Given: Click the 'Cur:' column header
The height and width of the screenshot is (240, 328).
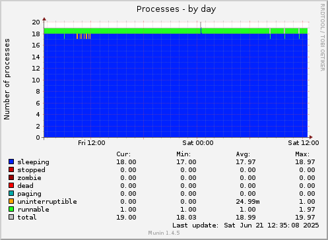Looking at the screenshot, I should [123, 154].
